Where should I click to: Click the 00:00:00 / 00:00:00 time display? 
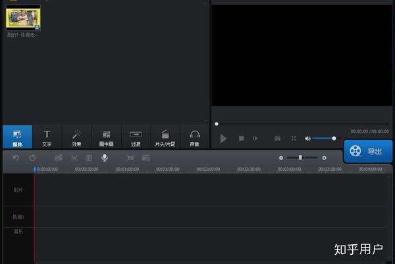point(369,131)
